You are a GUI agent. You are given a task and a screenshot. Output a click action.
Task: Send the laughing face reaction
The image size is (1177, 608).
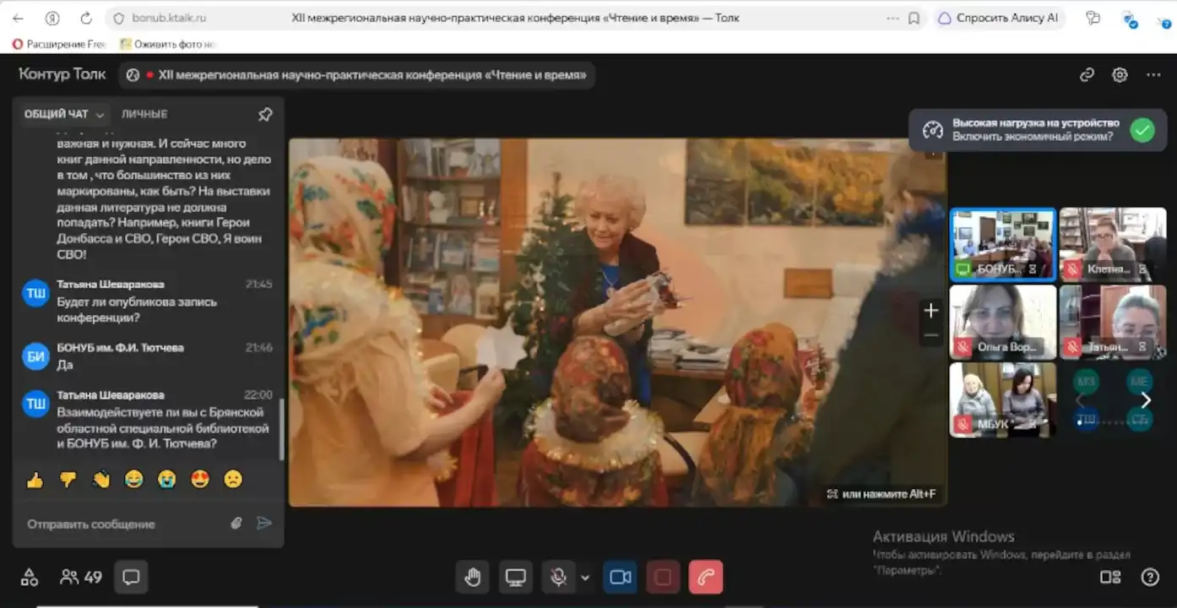click(134, 480)
